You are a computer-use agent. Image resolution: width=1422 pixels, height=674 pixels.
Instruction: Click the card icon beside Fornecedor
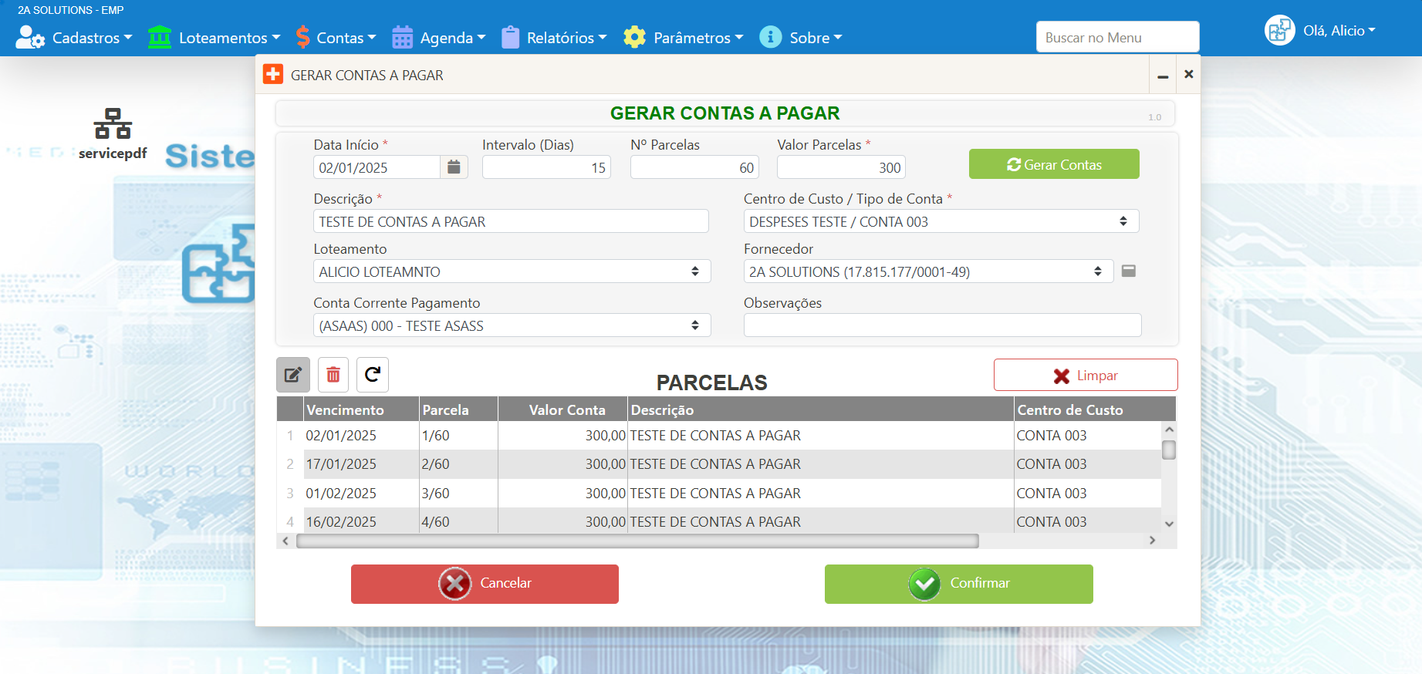1128,271
